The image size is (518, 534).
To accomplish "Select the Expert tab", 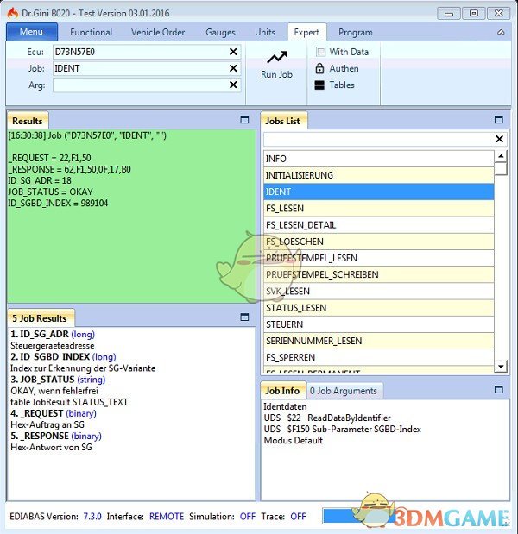I will click(x=306, y=33).
